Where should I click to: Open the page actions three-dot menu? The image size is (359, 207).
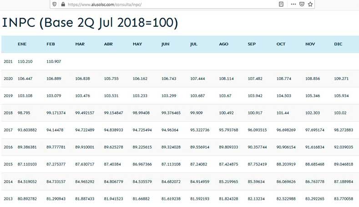click(293, 4)
